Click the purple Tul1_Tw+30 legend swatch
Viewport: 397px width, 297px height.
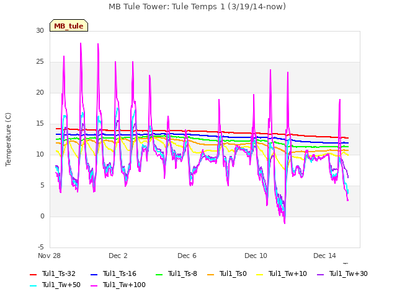[320, 274]
